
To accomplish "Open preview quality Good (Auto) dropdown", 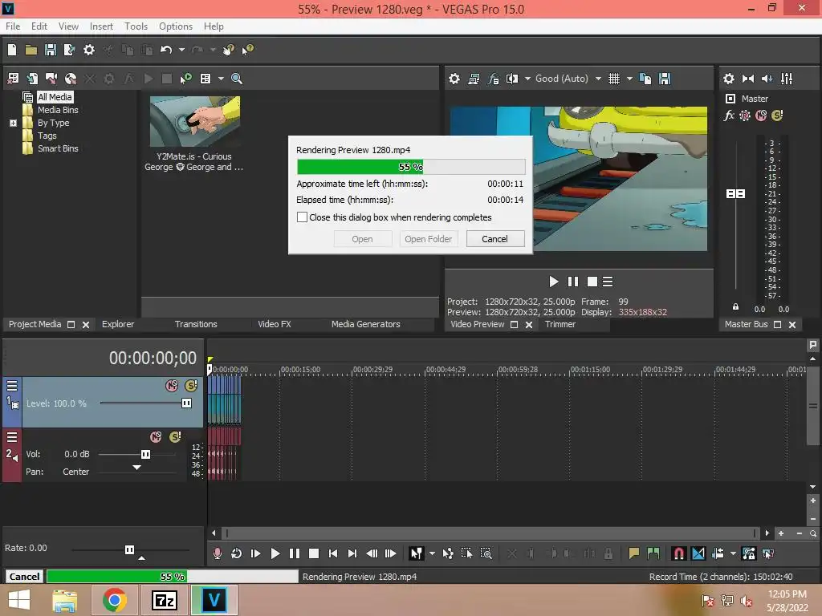I will (x=597, y=79).
